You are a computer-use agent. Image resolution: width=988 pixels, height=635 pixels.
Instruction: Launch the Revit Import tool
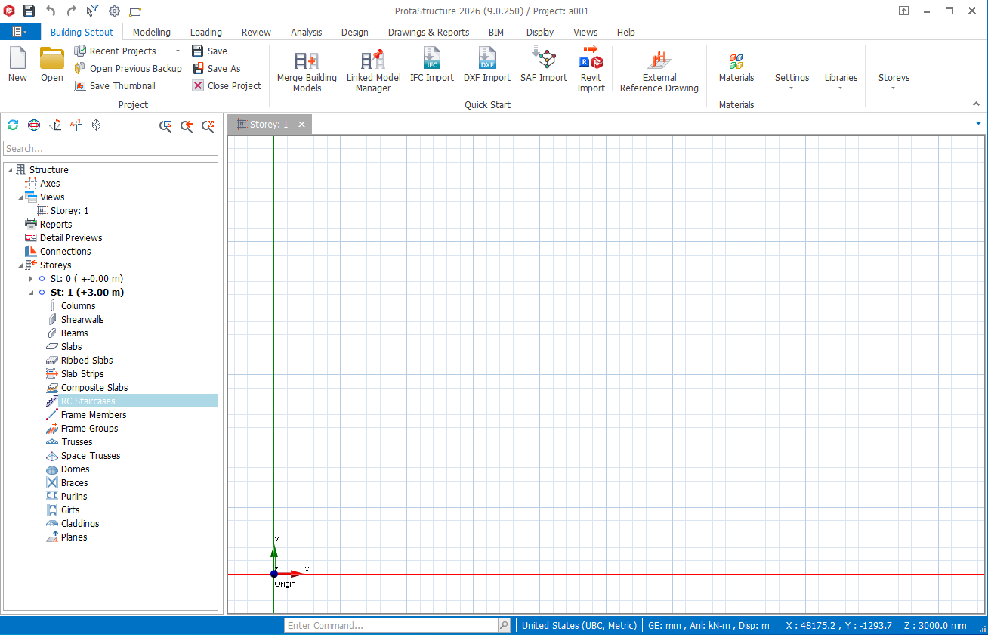coord(591,60)
